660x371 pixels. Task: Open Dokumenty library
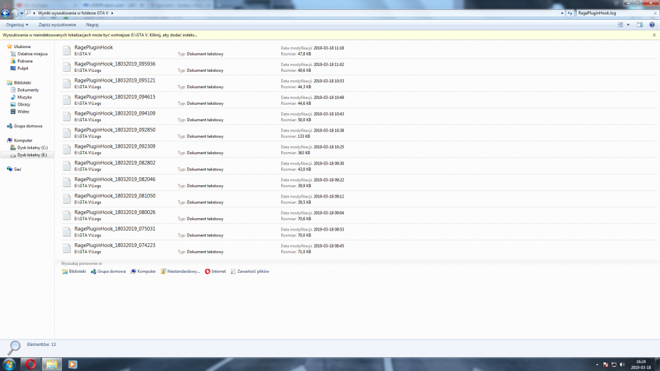click(x=28, y=90)
